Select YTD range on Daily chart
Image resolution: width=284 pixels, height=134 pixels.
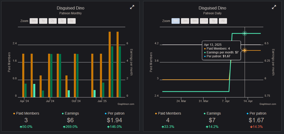click(204, 21)
